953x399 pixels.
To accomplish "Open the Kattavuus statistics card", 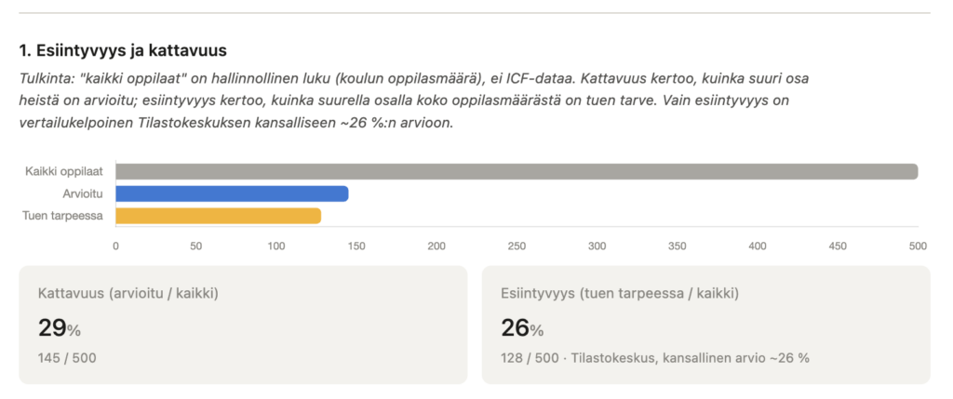I will 243,325.
